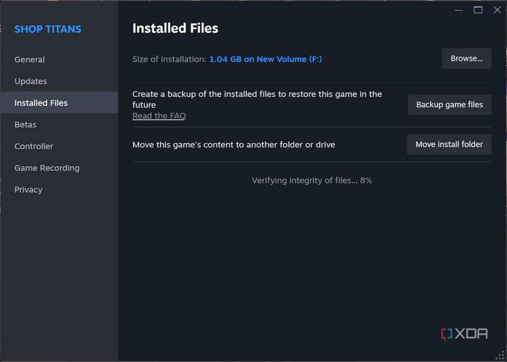This screenshot has width=507, height=362.
Task: Click the minimize window button
Action: [458, 10]
